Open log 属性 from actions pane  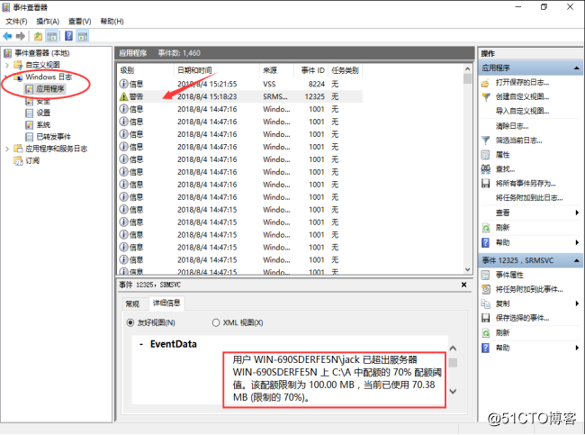[x=502, y=155]
